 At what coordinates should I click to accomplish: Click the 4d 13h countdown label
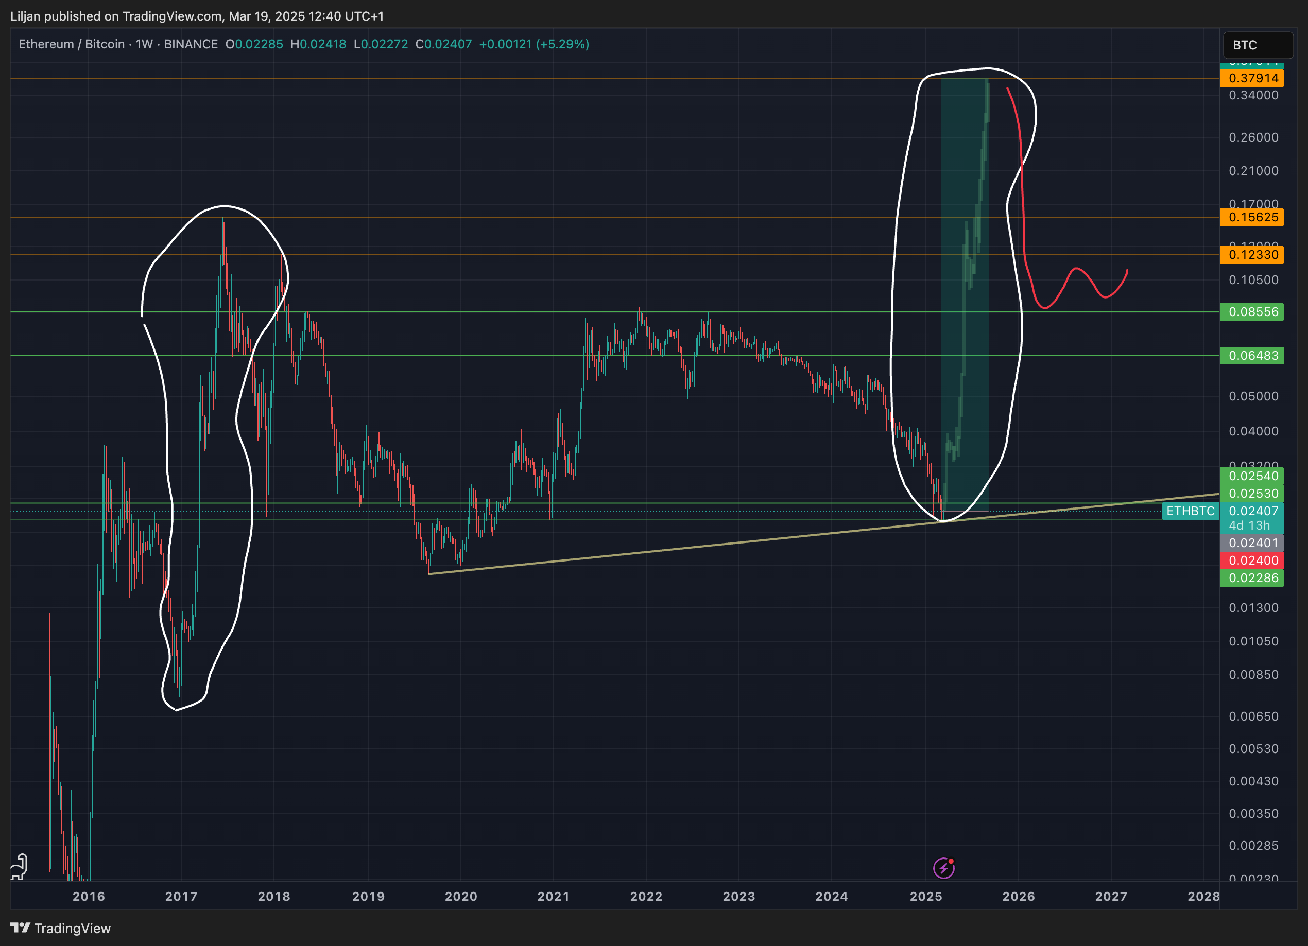[x=1249, y=525]
